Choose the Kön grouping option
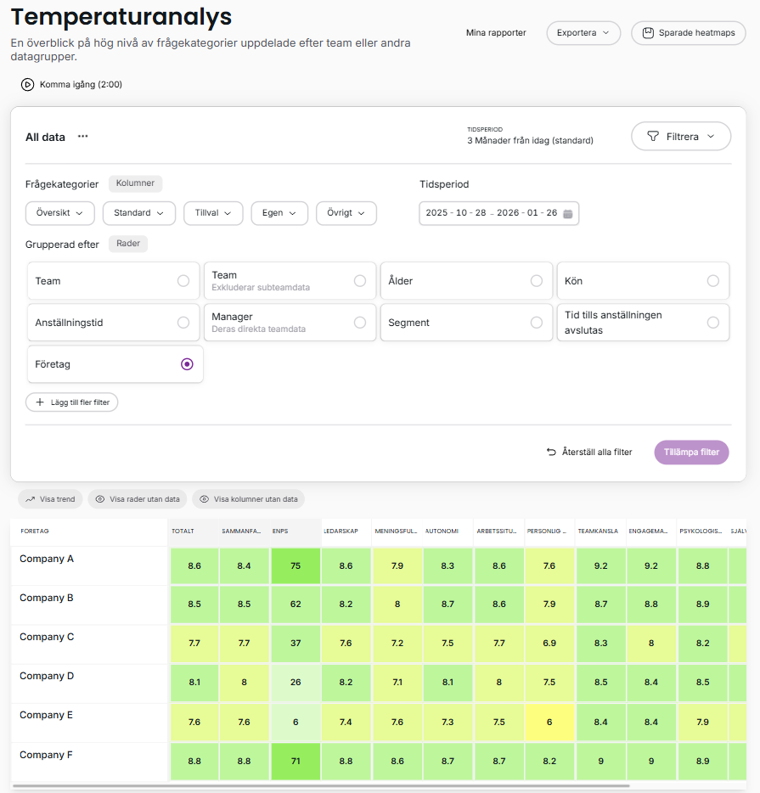760x793 pixels. click(x=712, y=281)
